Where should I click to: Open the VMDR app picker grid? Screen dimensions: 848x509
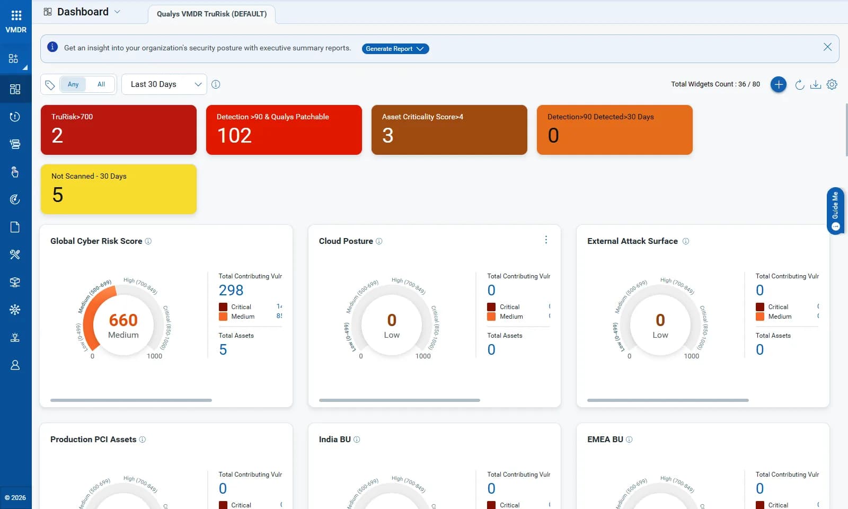coord(16,15)
